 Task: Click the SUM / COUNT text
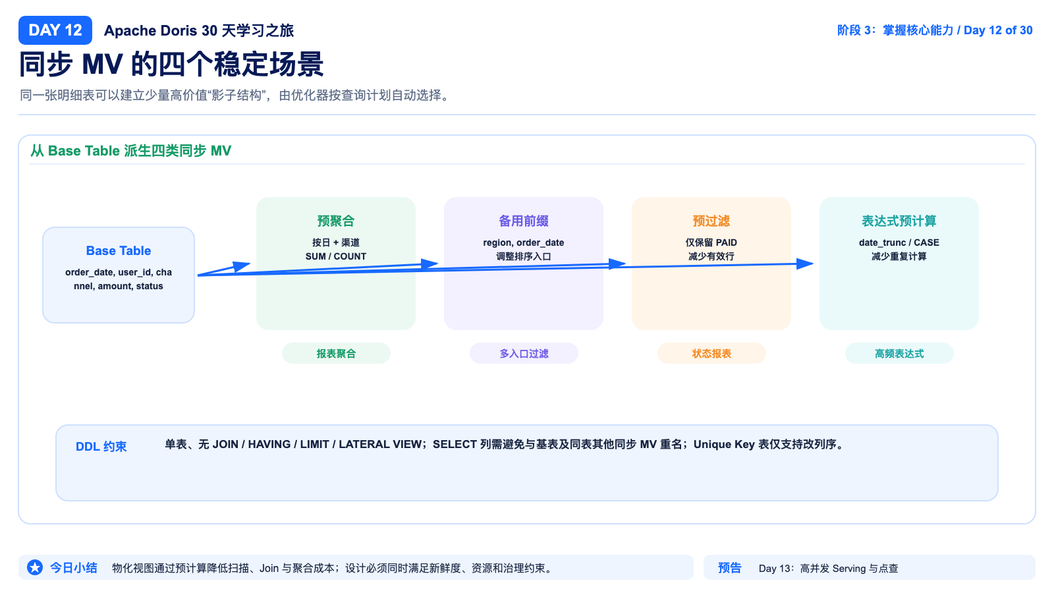click(x=336, y=256)
